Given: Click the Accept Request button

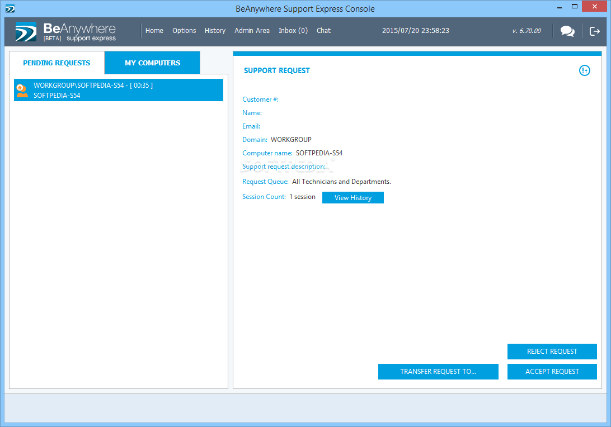Looking at the screenshot, I should tap(552, 371).
